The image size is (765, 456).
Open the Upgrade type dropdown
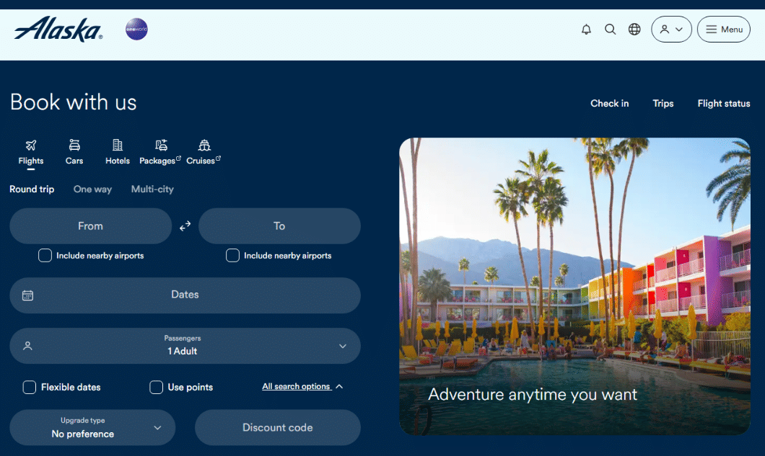click(92, 428)
